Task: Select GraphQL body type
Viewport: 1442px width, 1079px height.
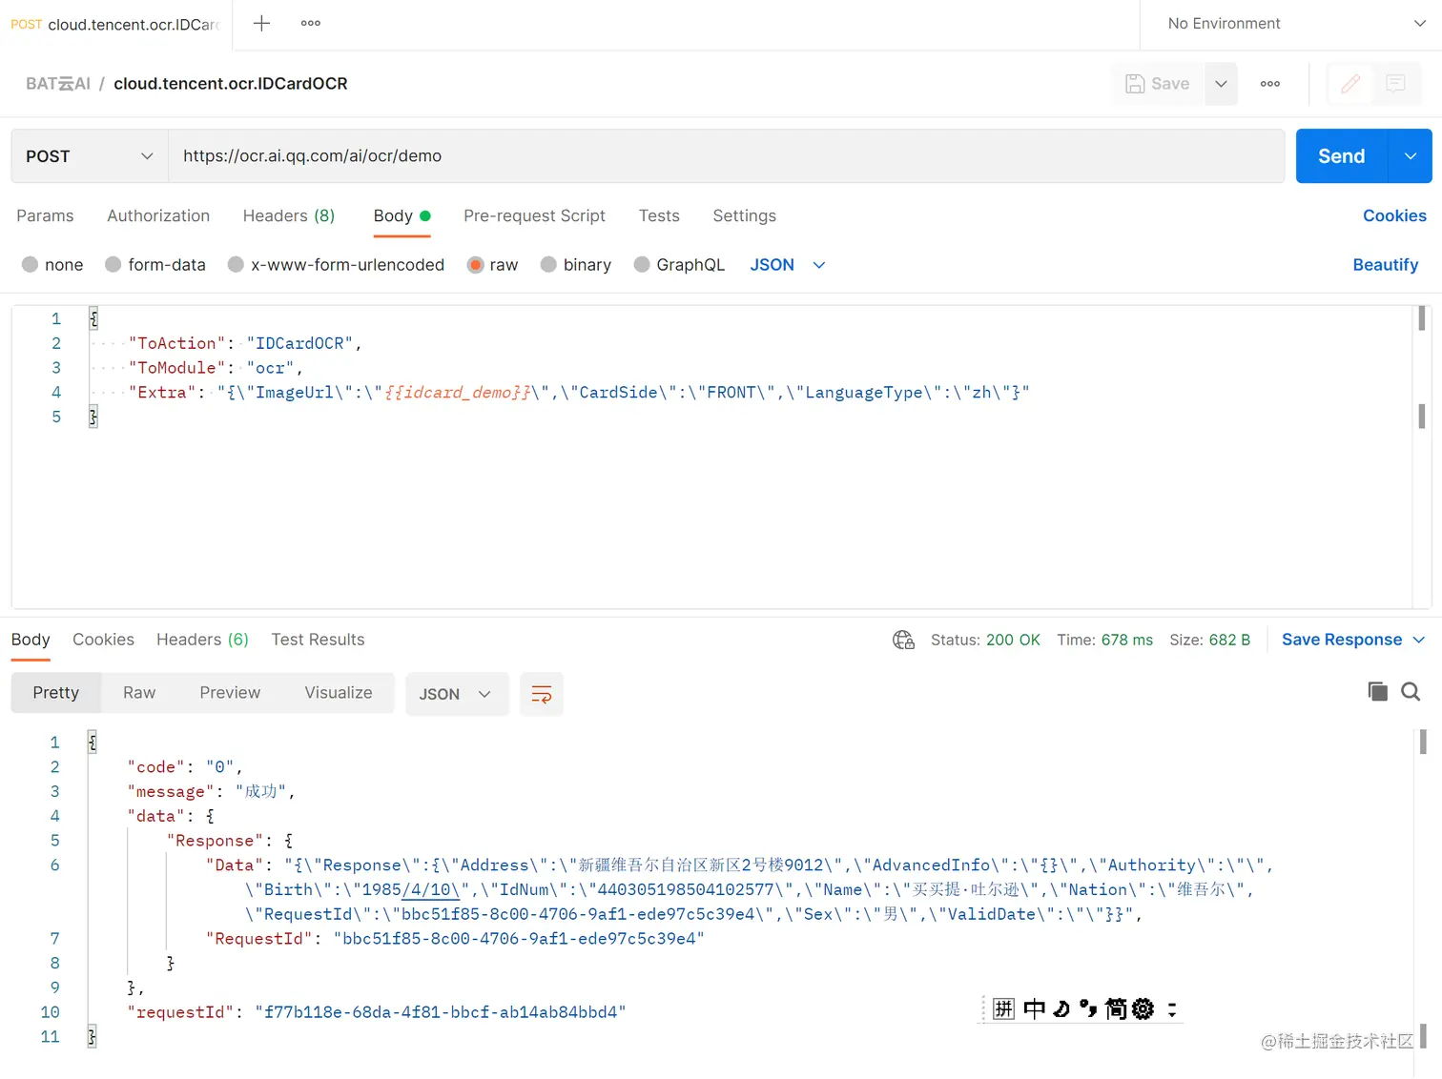Action: point(679,265)
